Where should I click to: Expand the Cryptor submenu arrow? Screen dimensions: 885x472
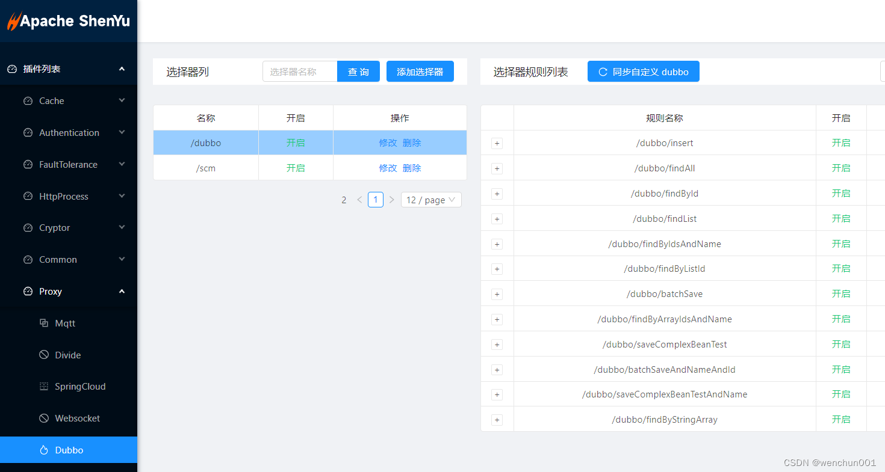122,227
